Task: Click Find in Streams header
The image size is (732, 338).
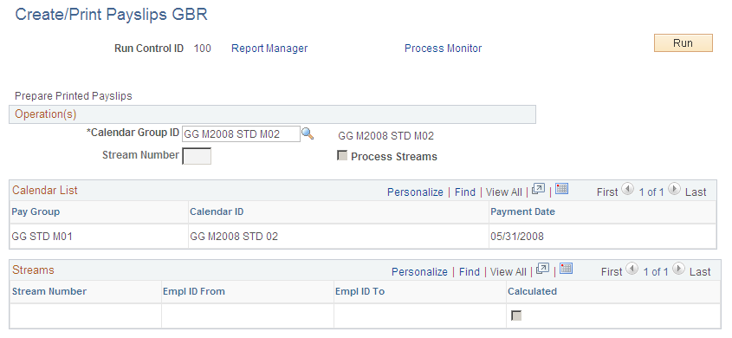Action: pos(470,272)
